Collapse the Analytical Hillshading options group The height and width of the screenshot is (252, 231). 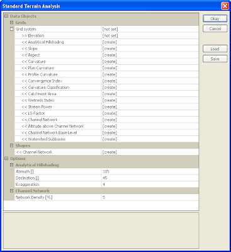tap(11, 165)
